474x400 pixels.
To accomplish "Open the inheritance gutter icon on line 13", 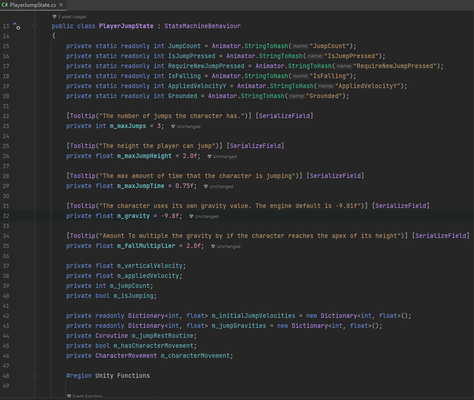I will point(16,26).
